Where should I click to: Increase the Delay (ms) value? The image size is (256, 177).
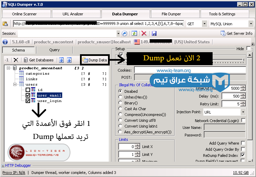(x=243, y=94)
